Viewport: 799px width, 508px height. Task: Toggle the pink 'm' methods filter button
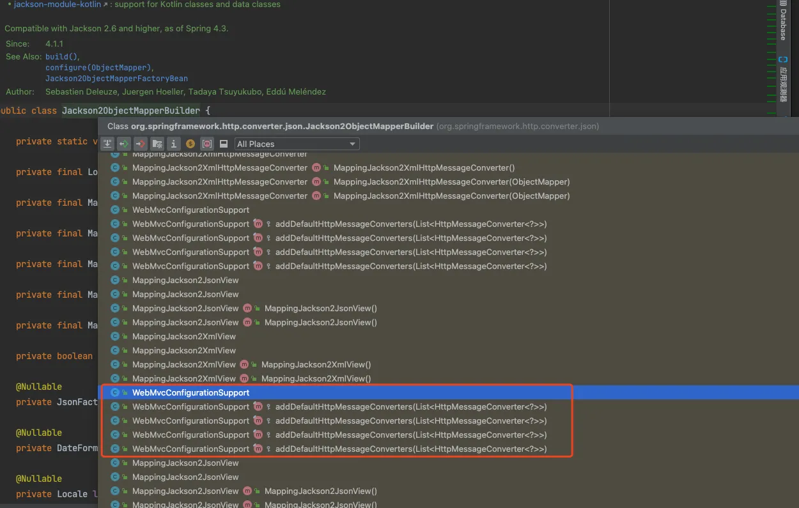206,144
